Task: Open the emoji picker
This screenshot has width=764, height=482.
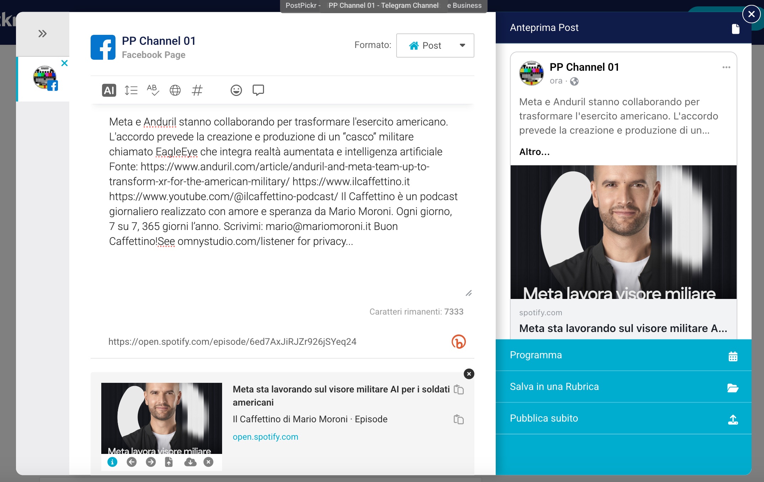Action: click(x=236, y=90)
